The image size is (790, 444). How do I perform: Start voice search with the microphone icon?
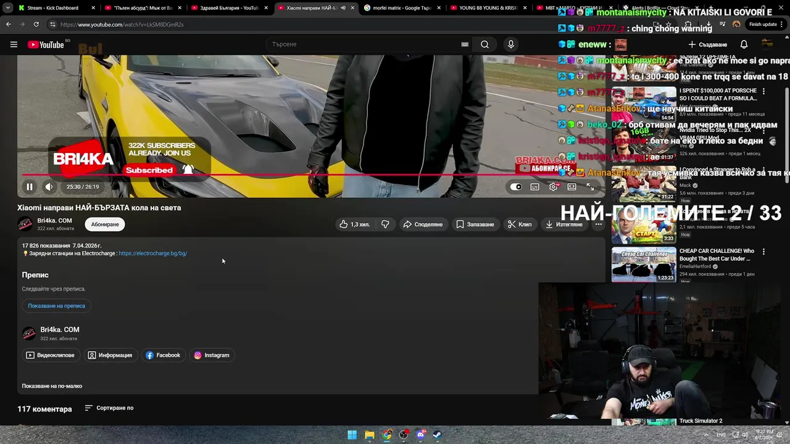click(x=510, y=44)
